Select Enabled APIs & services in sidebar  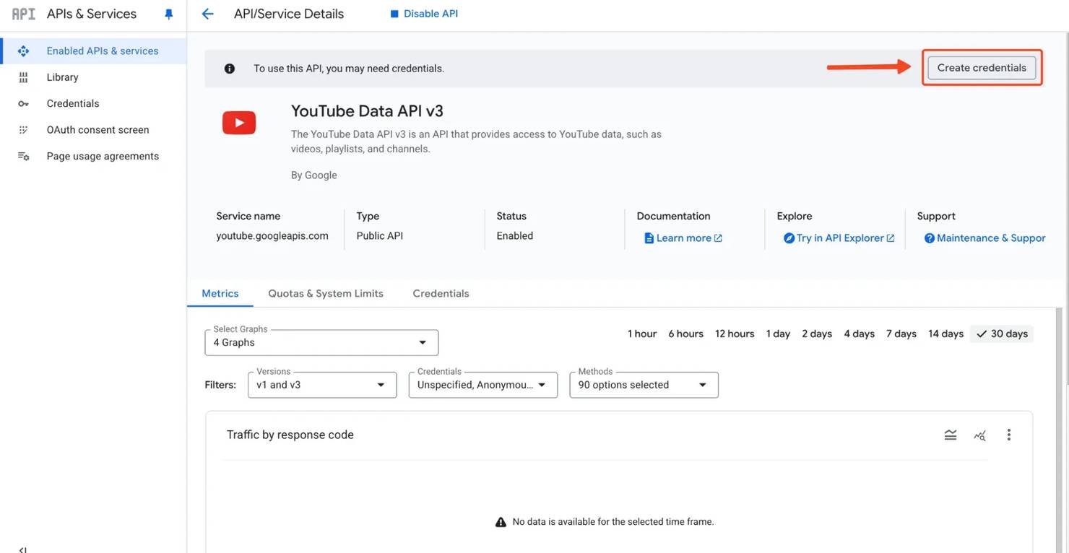(x=93, y=51)
